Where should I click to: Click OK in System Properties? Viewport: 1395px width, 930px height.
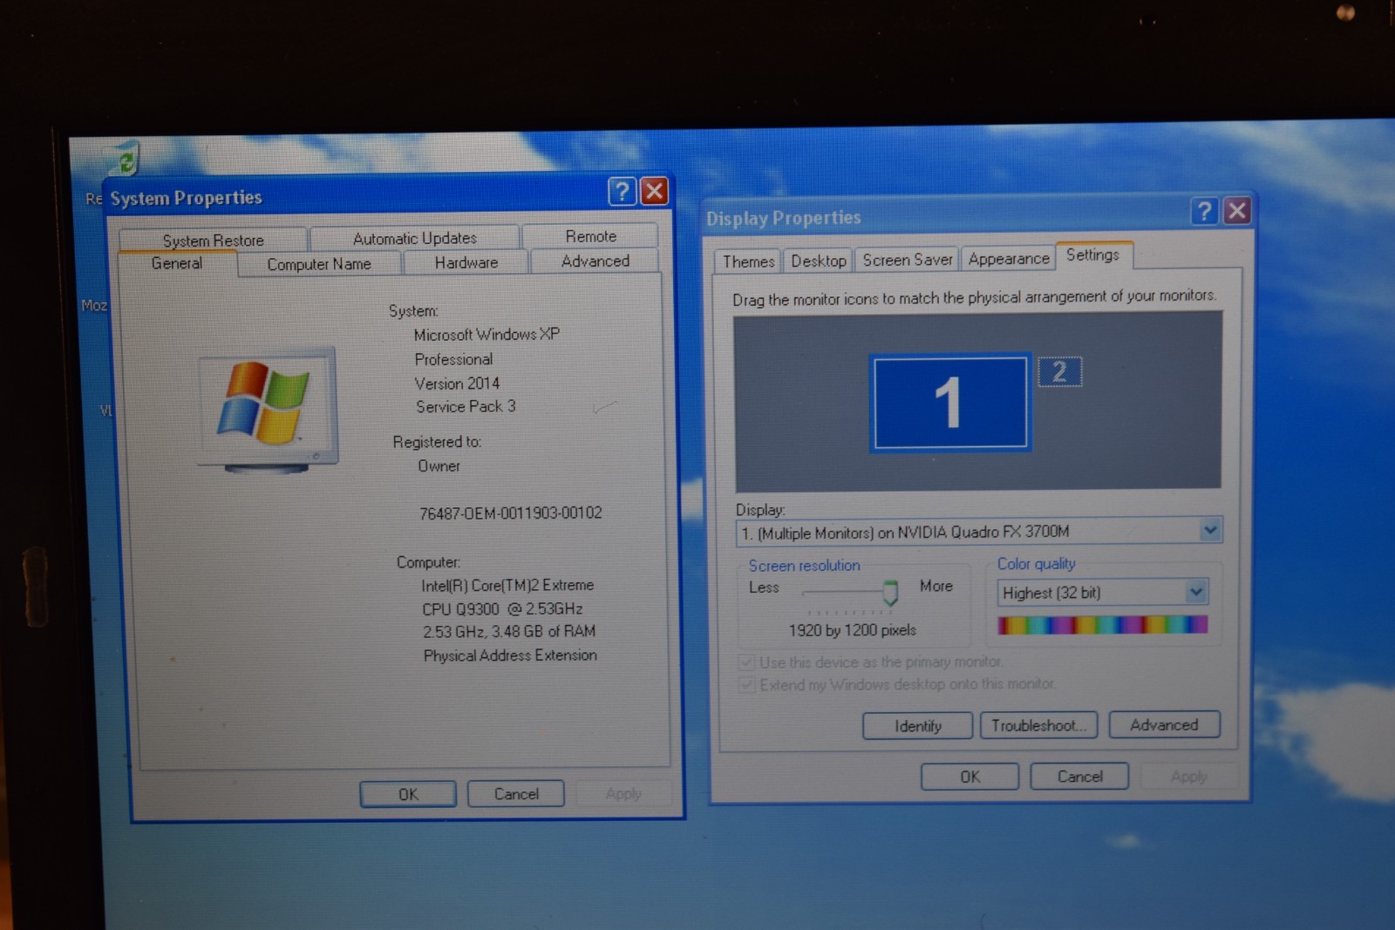click(408, 794)
